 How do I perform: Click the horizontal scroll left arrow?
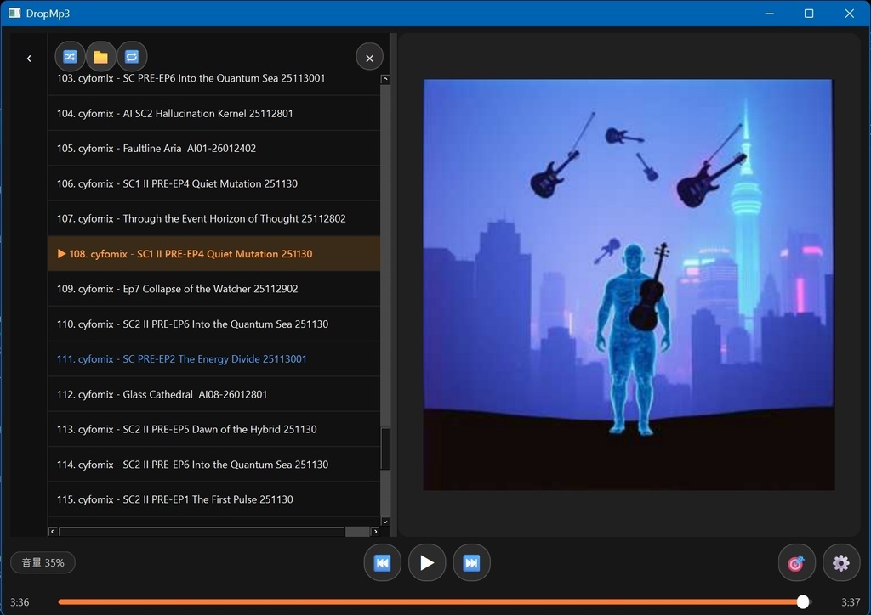(x=53, y=531)
